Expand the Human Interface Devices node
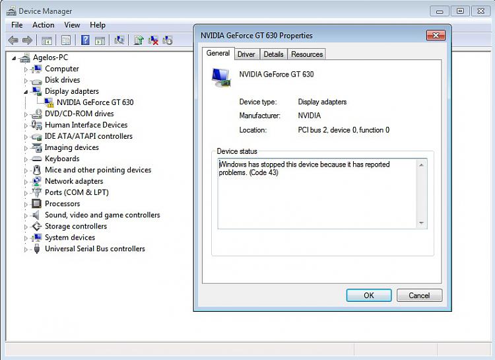The height and width of the screenshot is (360, 495). click(x=26, y=126)
